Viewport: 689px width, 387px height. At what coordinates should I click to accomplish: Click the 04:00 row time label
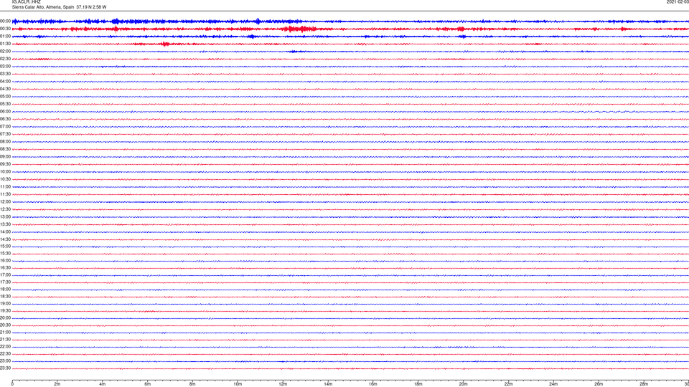point(5,81)
